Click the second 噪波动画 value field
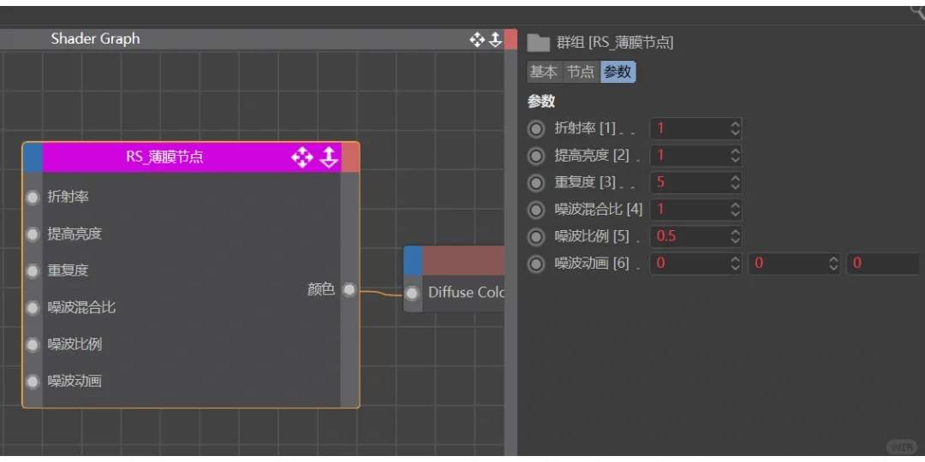This screenshot has width=925, height=462. click(794, 264)
